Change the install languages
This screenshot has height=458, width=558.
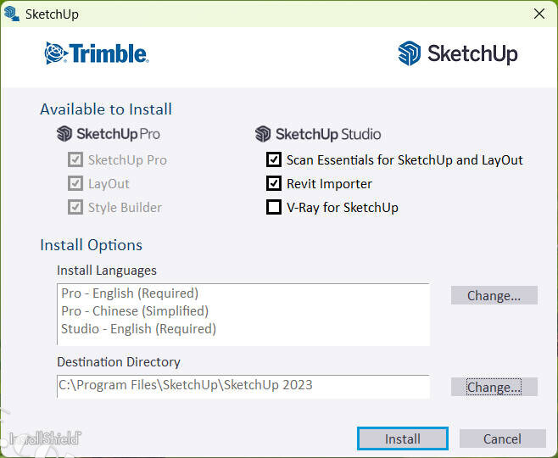494,295
